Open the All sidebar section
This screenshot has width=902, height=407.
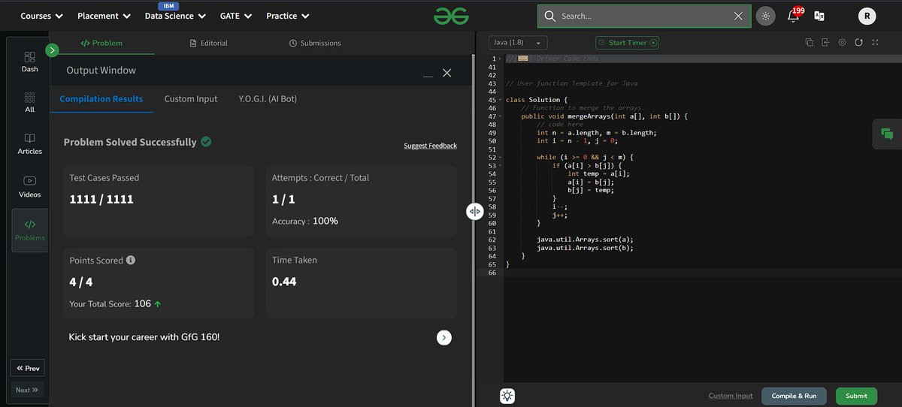tap(29, 102)
